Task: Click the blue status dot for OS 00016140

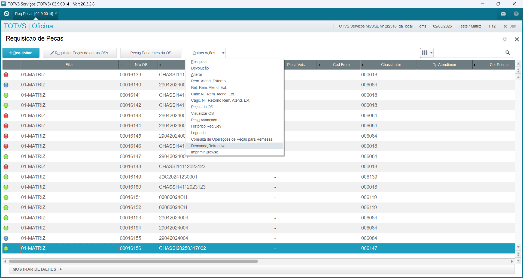Action: 6,85
